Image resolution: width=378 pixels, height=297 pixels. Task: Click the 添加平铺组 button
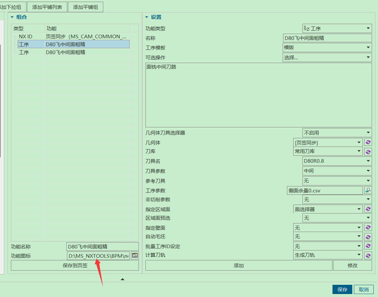tap(85, 7)
